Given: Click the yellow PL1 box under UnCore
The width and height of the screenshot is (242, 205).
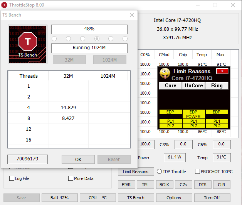Looking at the screenshot, I should click(x=194, y=121).
